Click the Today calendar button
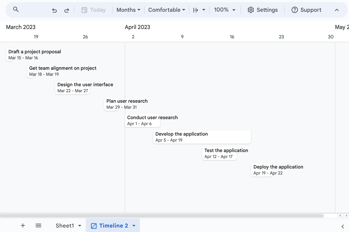 tap(94, 10)
